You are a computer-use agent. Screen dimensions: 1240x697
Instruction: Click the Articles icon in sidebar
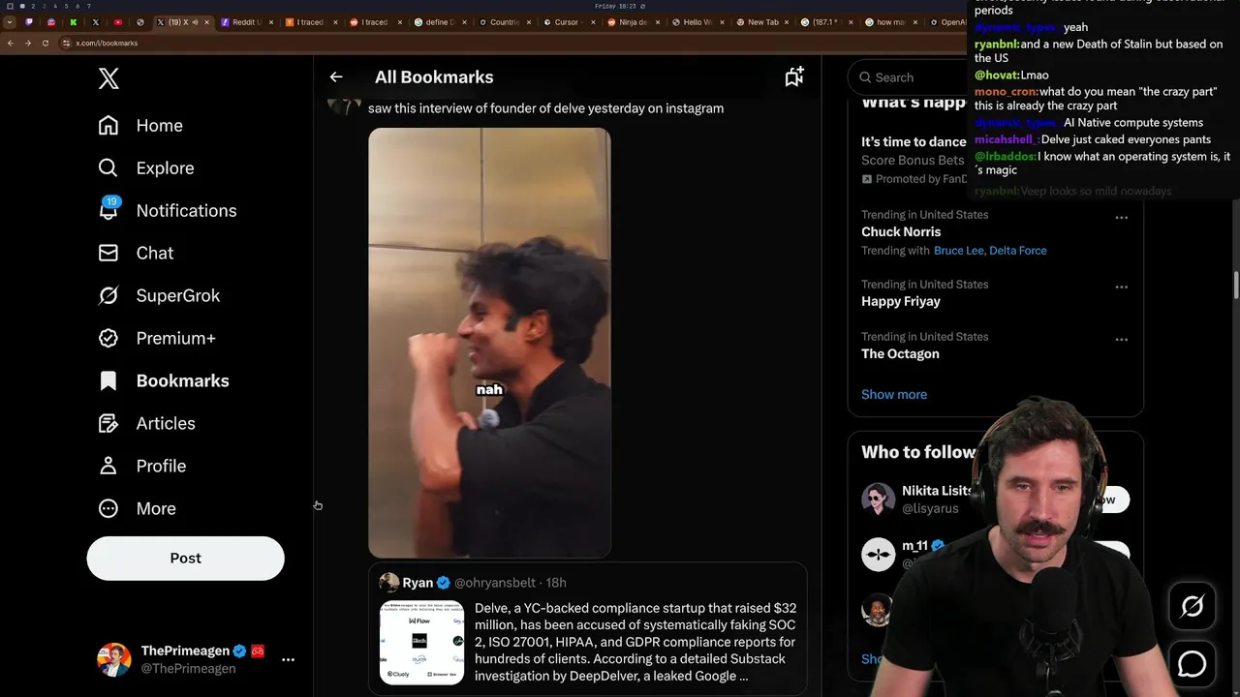click(x=108, y=423)
